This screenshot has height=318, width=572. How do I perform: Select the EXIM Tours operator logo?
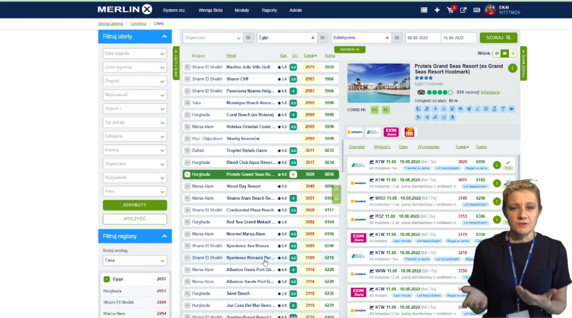pyautogui.click(x=391, y=132)
